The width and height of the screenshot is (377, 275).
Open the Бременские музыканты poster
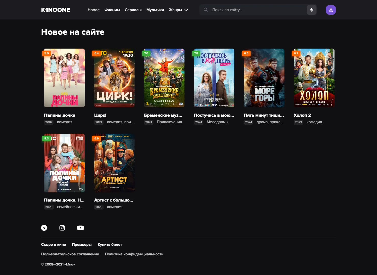tap(164, 78)
